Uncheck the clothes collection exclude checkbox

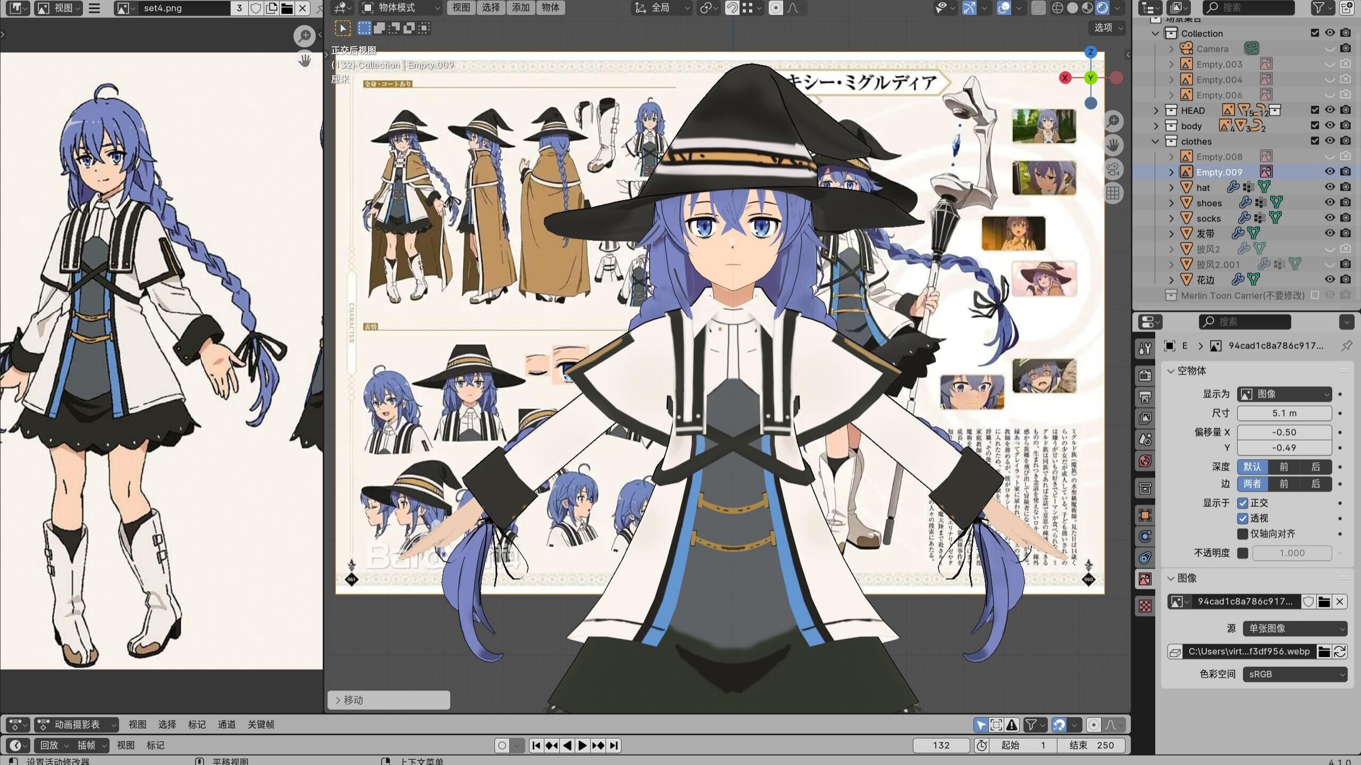tap(1315, 141)
